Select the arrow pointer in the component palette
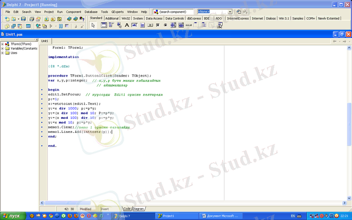This screenshot has height=220, width=352. pyautogui.click(x=93, y=26)
